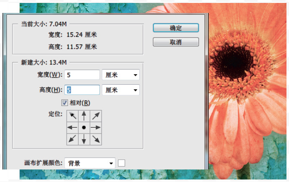Anchor canvas to the top-right arrow

pyautogui.click(x=96, y=116)
